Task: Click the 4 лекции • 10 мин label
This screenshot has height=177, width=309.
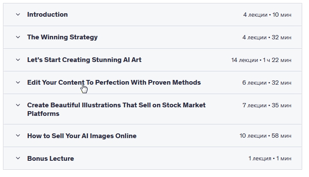Action: (x=267, y=15)
